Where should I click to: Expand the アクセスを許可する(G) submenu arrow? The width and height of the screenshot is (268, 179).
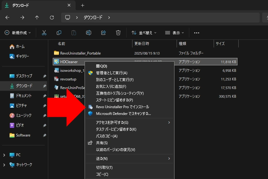pos(169,122)
